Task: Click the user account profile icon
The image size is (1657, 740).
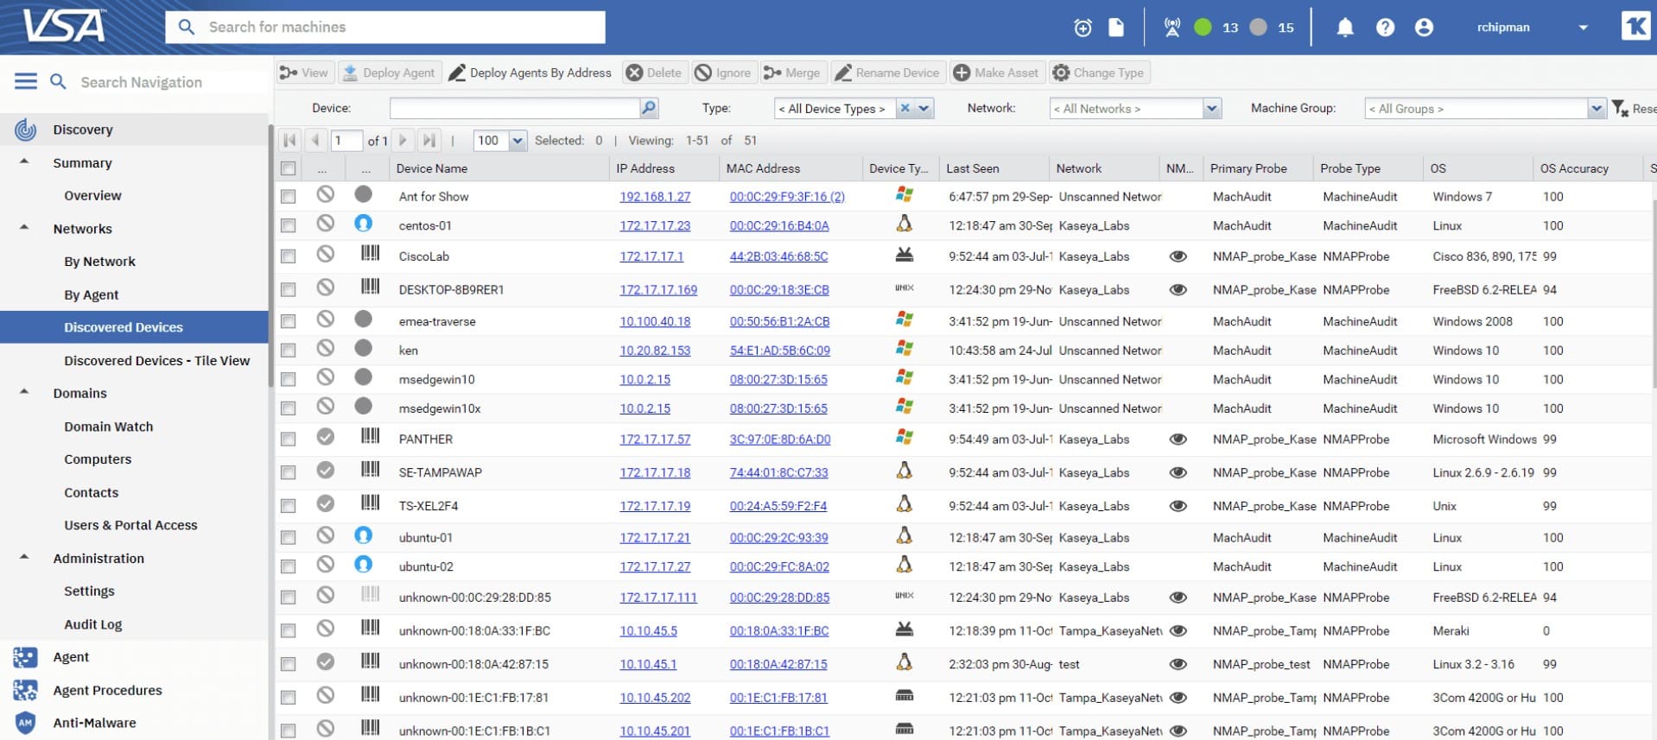Action: (x=1424, y=28)
